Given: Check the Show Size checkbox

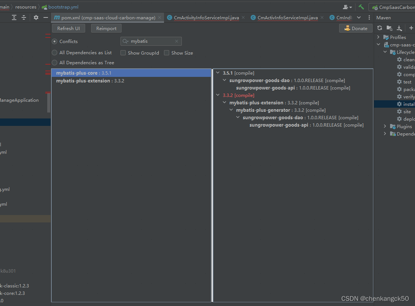Looking at the screenshot, I should [167, 53].
